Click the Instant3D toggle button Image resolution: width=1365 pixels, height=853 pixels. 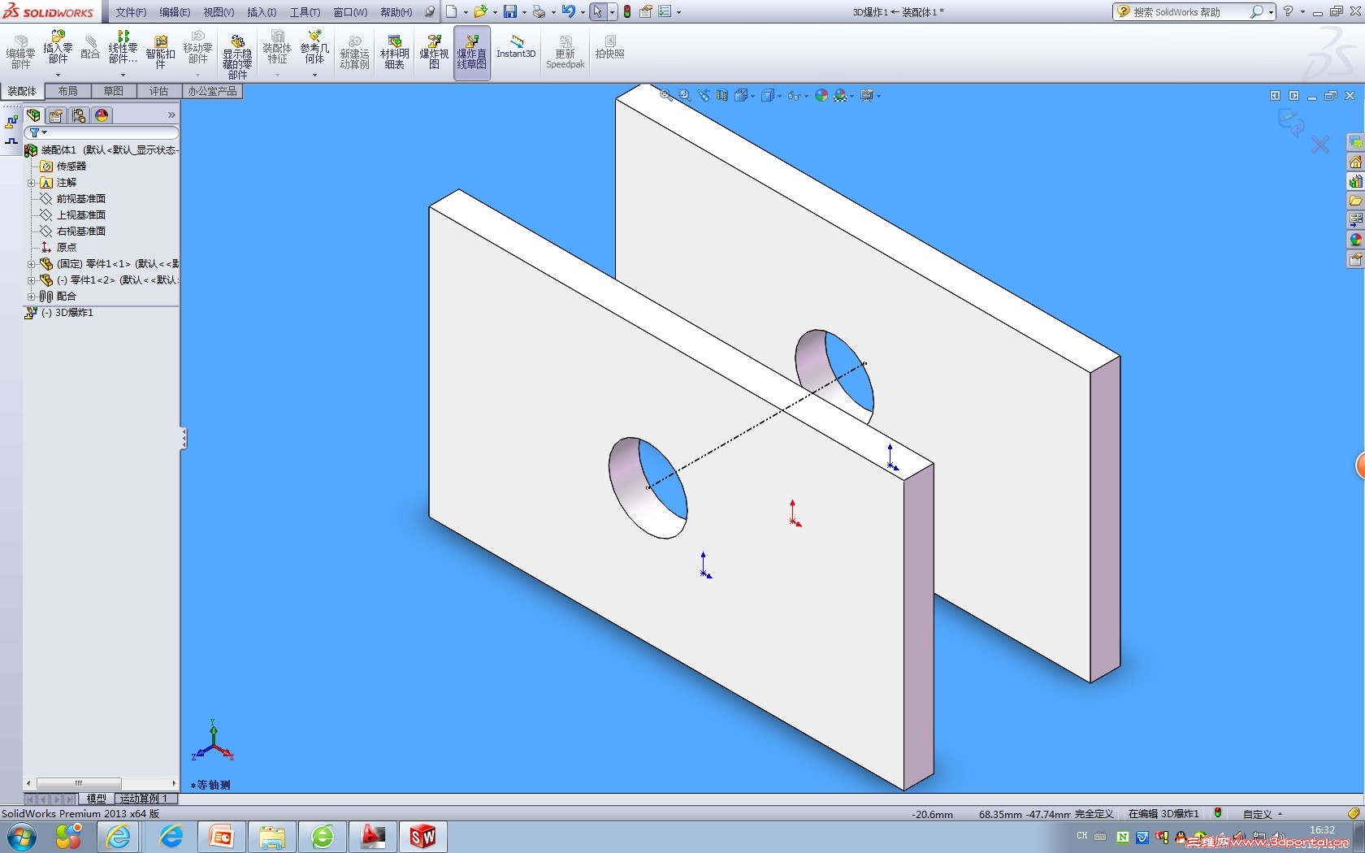516,48
